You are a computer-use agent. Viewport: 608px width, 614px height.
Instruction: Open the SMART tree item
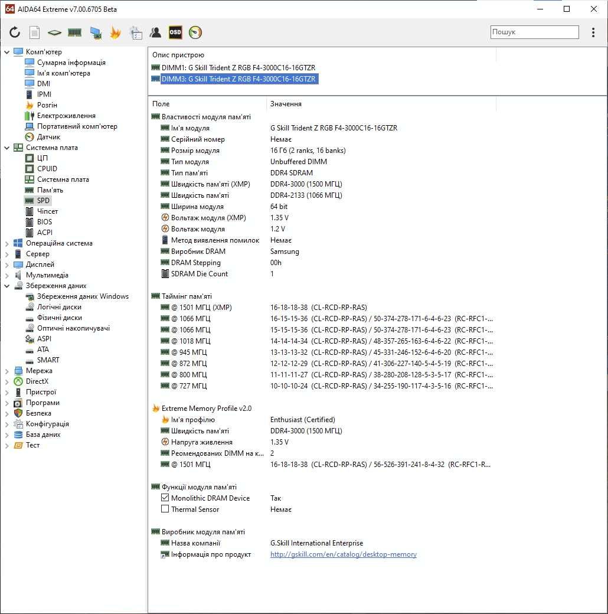click(x=48, y=360)
